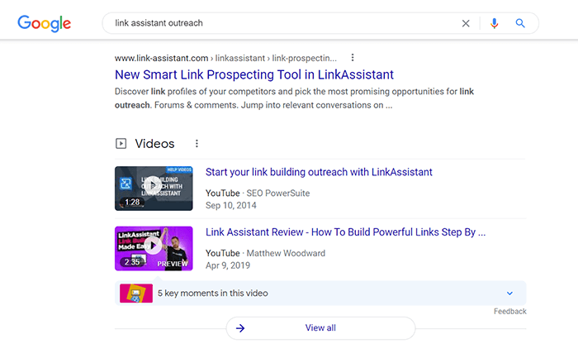The height and width of the screenshot is (358, 578).
Task: Open 'New Smart Link Prospecting Tool in LinkAssistant' result
Action: pos(254,74)
